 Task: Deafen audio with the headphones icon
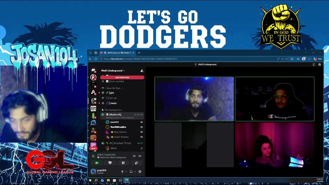coord(131,171)
